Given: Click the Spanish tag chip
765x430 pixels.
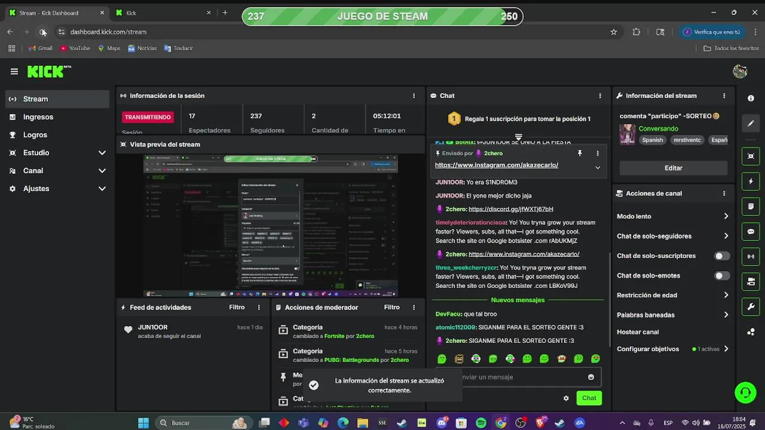Looking at the screenshot, I should (x=653, y=140).
